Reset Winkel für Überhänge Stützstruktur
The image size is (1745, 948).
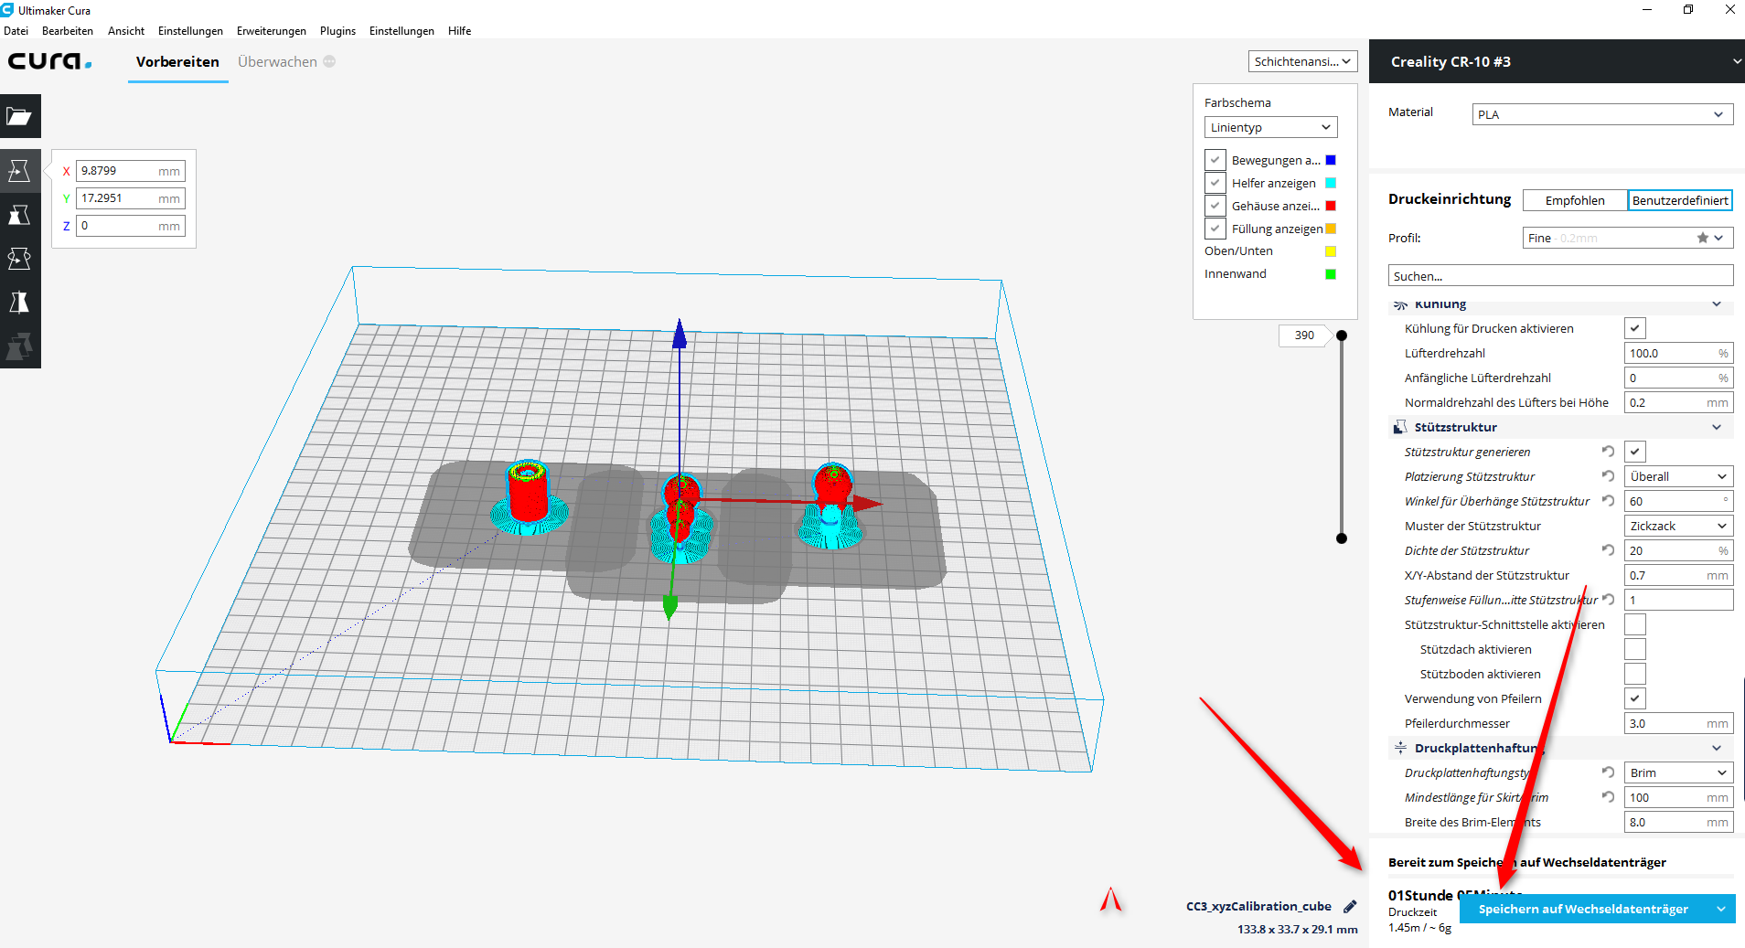pos(1608,501)
